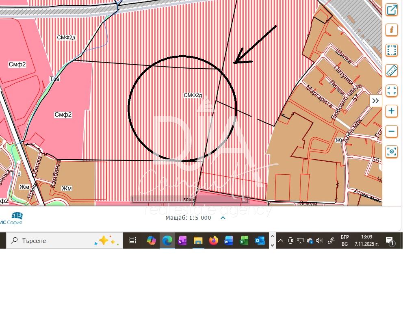Open Excel from the taskbar
416x312 pixels.
(x=244, y=240)
